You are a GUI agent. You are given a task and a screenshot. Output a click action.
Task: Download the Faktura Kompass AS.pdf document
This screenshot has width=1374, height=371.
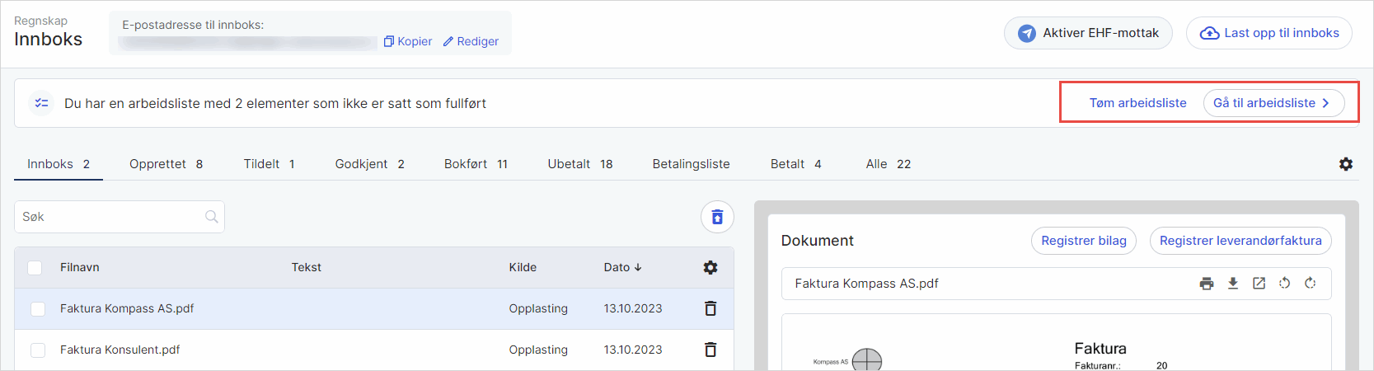pyautogui.click(x=1233, y=284)
